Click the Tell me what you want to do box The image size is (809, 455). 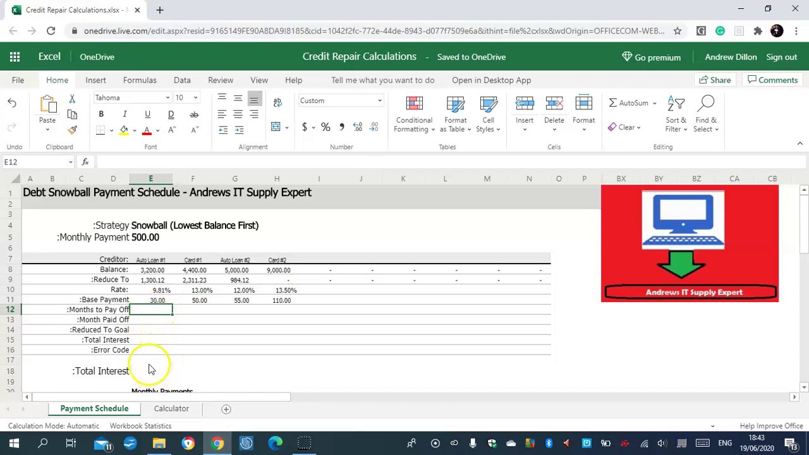pos(383,80)
